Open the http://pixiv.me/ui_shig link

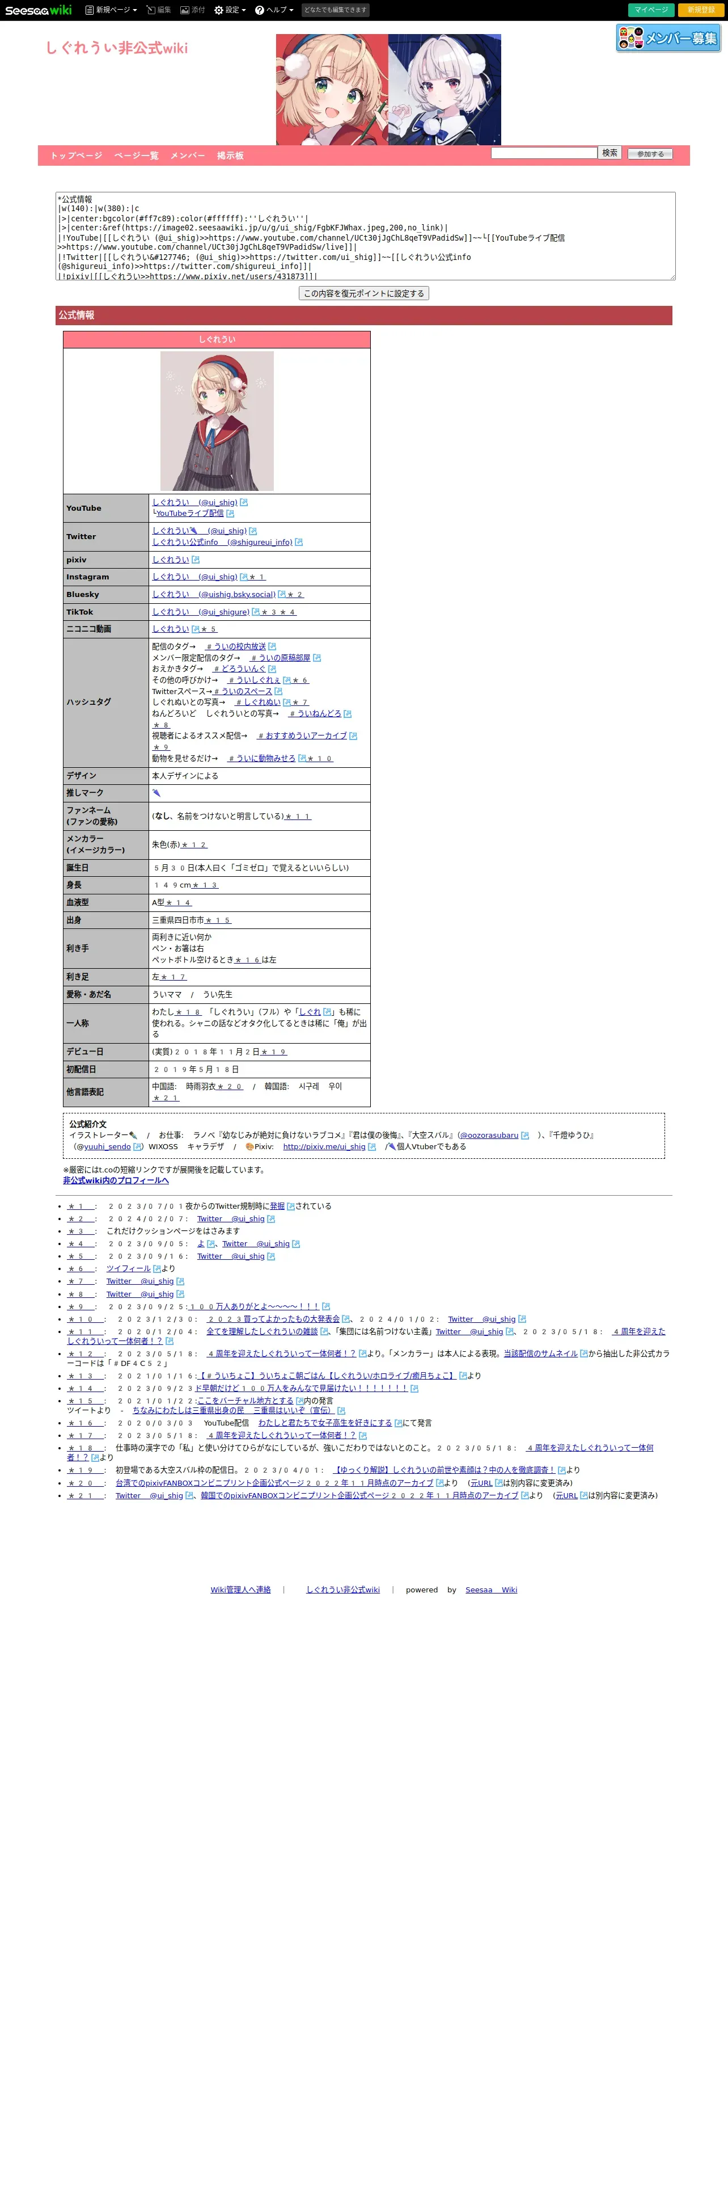tap(324, 1146)
